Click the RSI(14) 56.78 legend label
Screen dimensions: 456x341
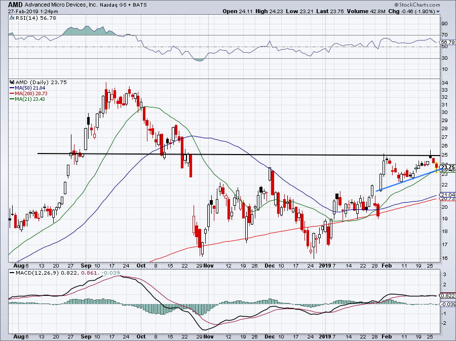pyautogui.click(x=35, y=18)
